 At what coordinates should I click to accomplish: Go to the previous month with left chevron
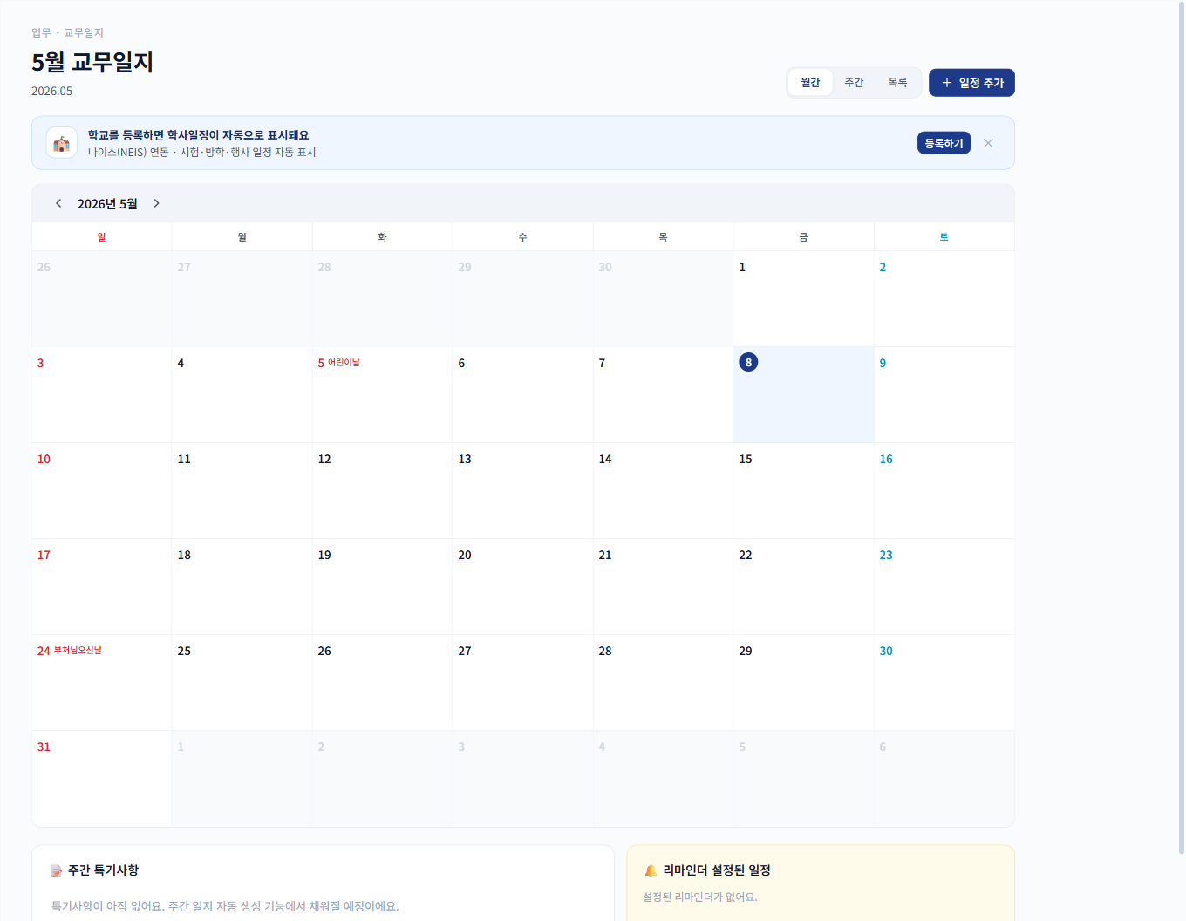click(58, 203)
